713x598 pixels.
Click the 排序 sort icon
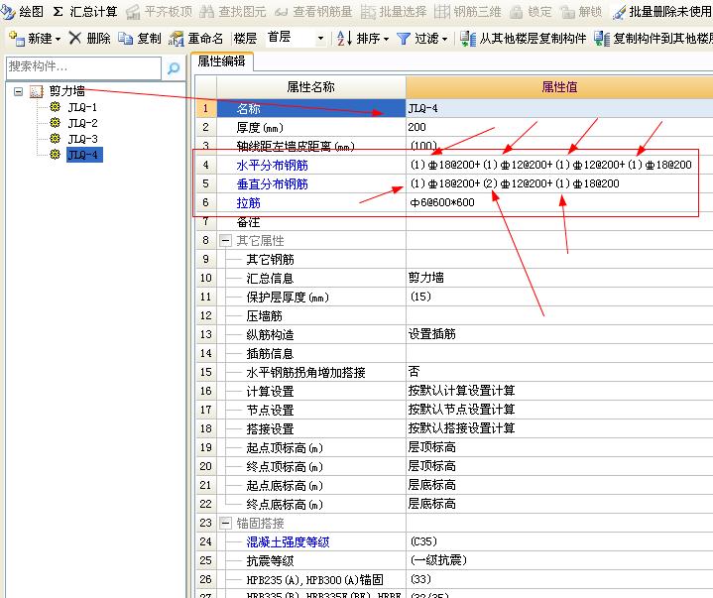[345, 39]
